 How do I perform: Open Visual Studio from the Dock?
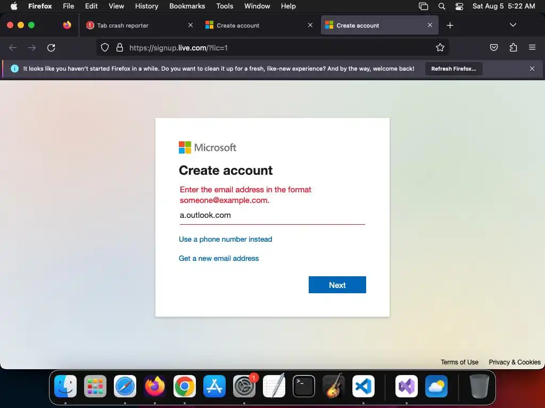pyautogui.click(x=407, y=386)
